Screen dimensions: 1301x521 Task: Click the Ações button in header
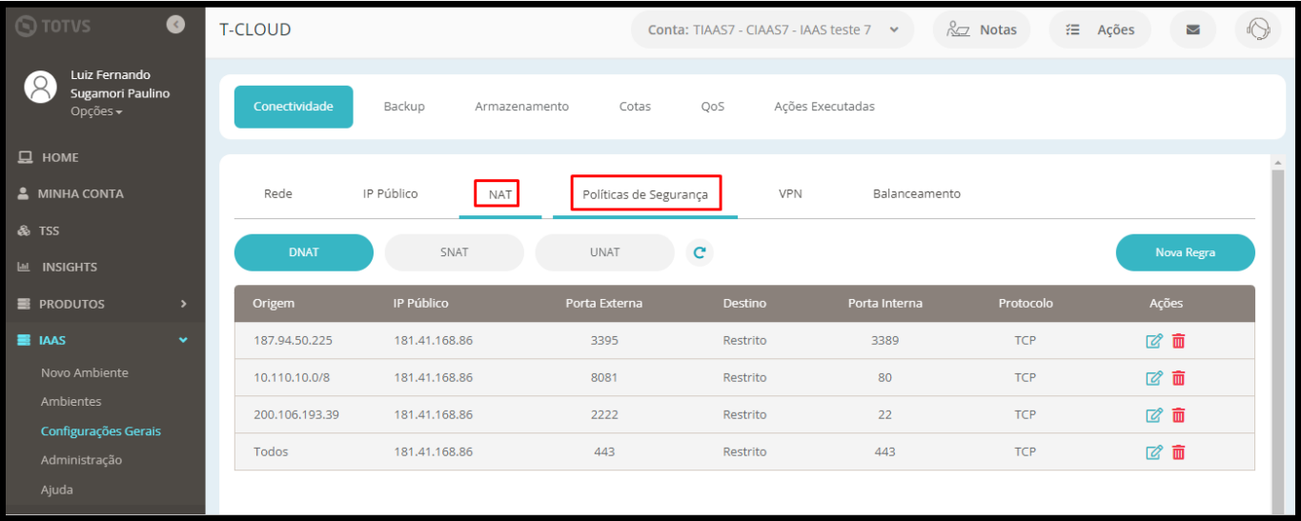pyautogui.click(x=1100, y=30)
